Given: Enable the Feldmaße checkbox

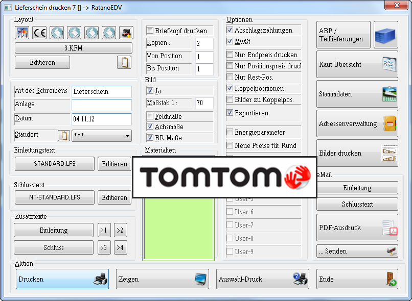Looking at the screenshot, I should point(150,116).
